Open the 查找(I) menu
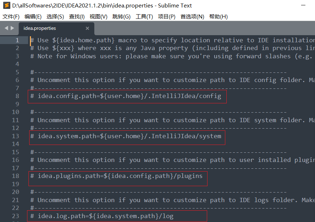The image size is (315, 222). click(x=77, y=17)
